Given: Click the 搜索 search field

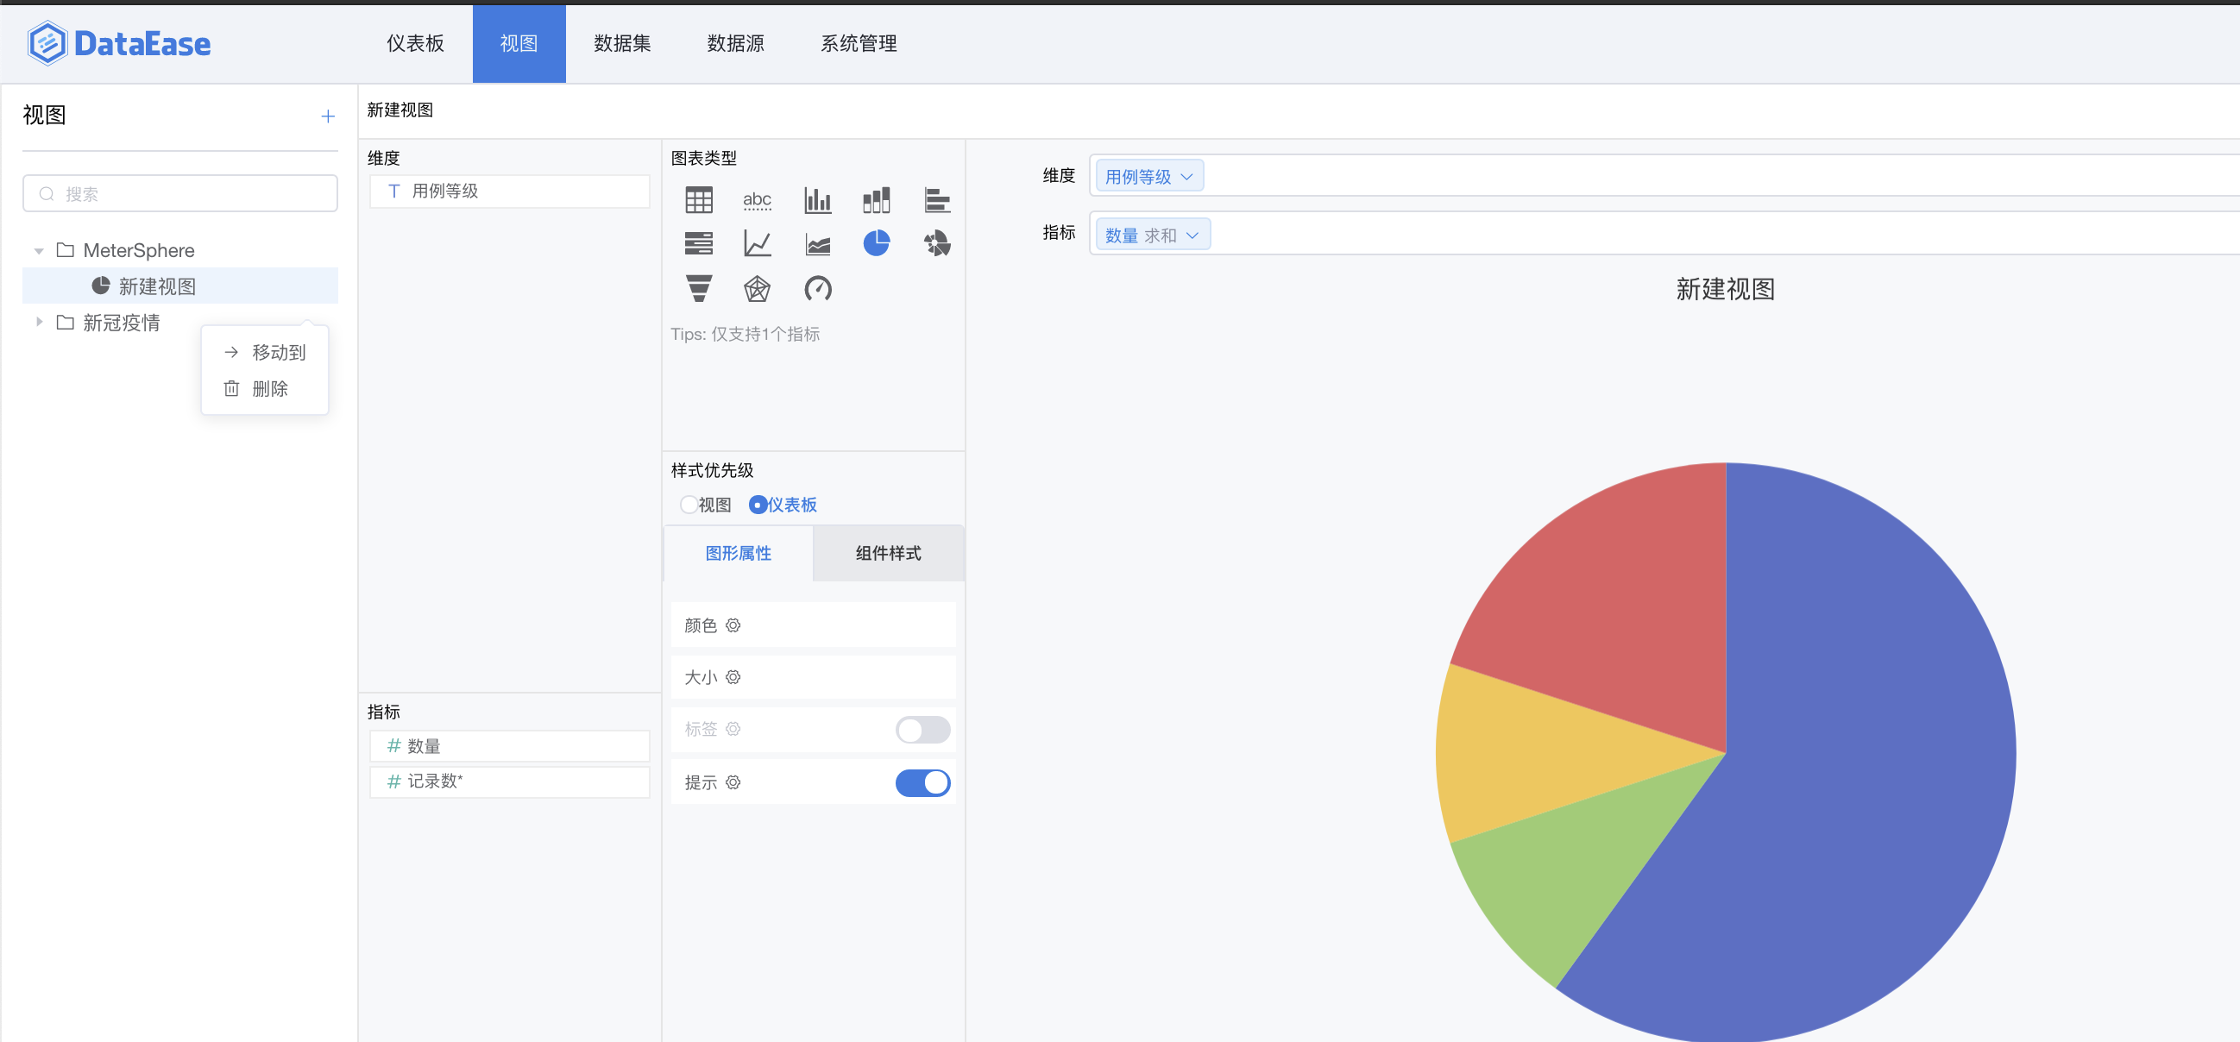Looking at the screenshot, I should coord(180,193).
